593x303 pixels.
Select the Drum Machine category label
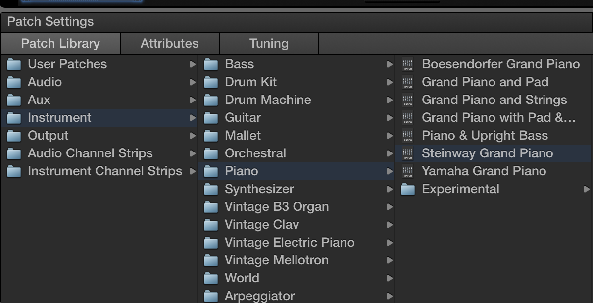pyautogui.click(x=268, y=100)
